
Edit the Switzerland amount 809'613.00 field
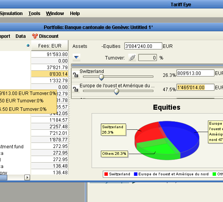click(195, 73)
